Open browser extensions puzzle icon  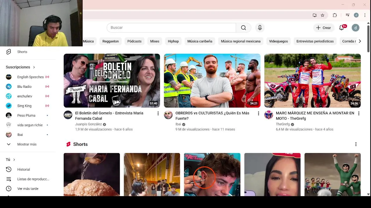click(x=335, y=15)
